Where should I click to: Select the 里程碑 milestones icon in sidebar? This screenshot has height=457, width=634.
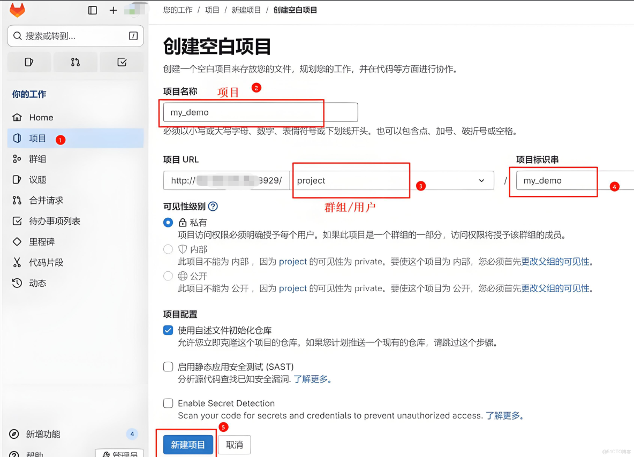coord(18,241)
